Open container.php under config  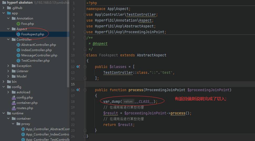pyautogui.click(x=27, y=103)
